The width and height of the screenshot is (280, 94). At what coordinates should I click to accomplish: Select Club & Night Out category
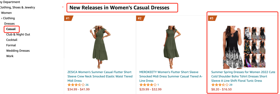click(18, 34)
